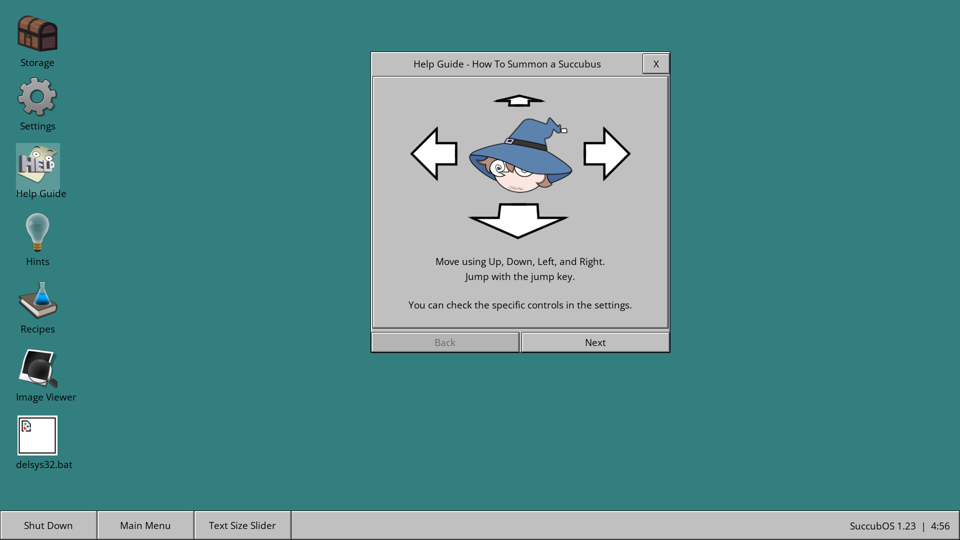This screenshot has width=960, height=540.
Task: Open the Hints lightbulb icon
Action: (x=37, y=232)
